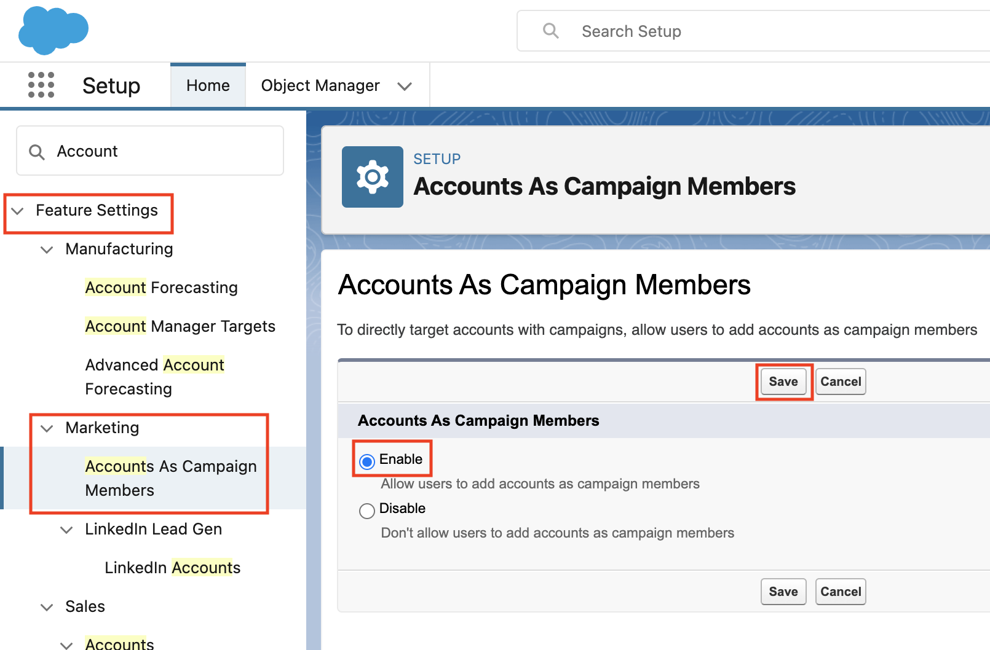Open Advanced Account Forecasting page
This screenshot has width=990, height=650.
pyautogui.click(x=155, y=377)
